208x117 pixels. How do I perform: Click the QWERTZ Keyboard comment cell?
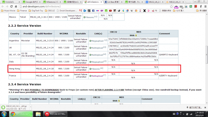pos(168,55)
